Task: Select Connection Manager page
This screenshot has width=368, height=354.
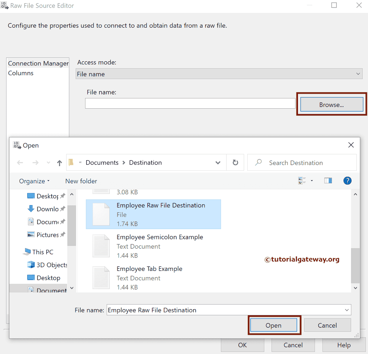Action: [38, 63]
